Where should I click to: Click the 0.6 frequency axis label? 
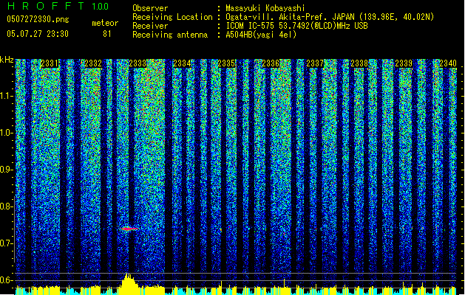pyautogui.click(x=6, y=280)
